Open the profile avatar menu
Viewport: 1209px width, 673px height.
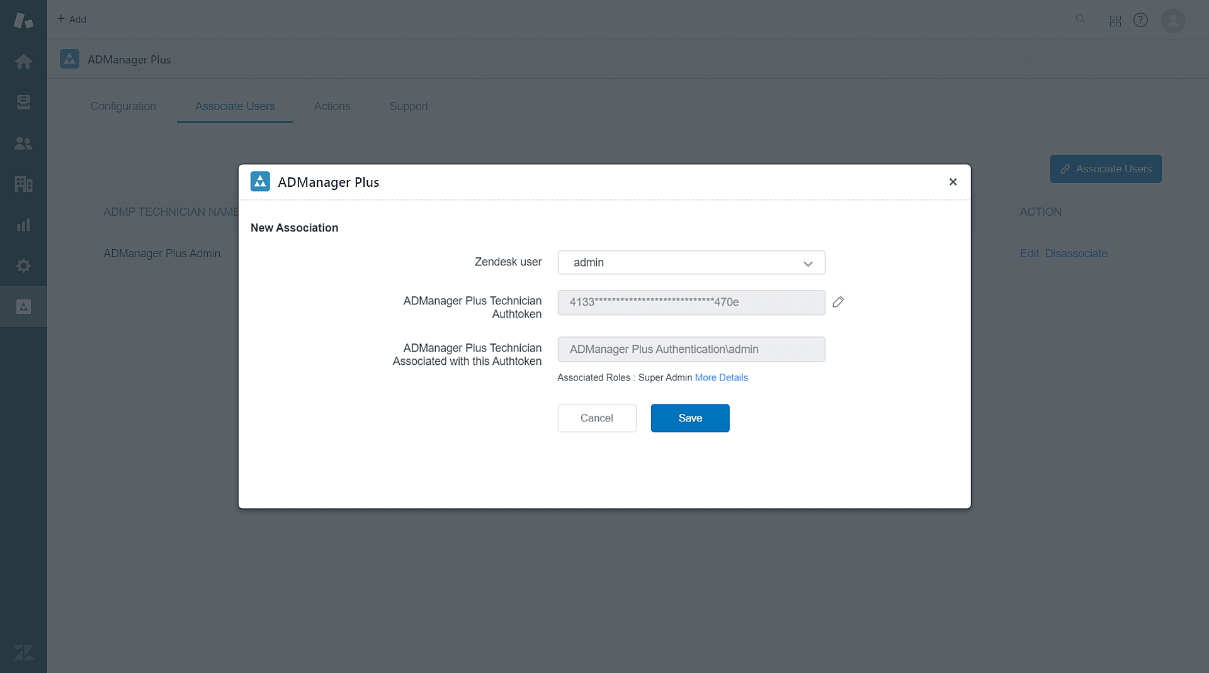(x=1173, y=20)
